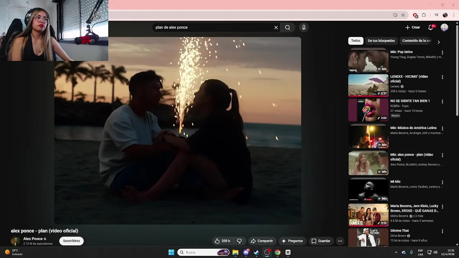Screen dimensions: 459x258
Task: Click the video player to pause
Action: click(x=178, y=131)
